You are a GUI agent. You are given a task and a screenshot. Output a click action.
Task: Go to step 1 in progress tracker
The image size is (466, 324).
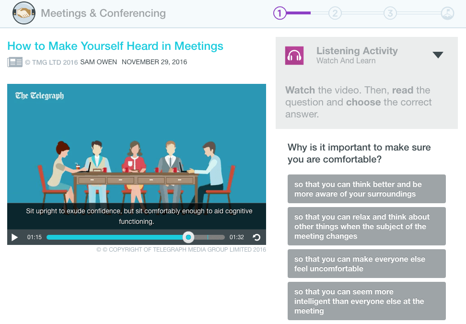pyautogui.click(x=280, y=13)
